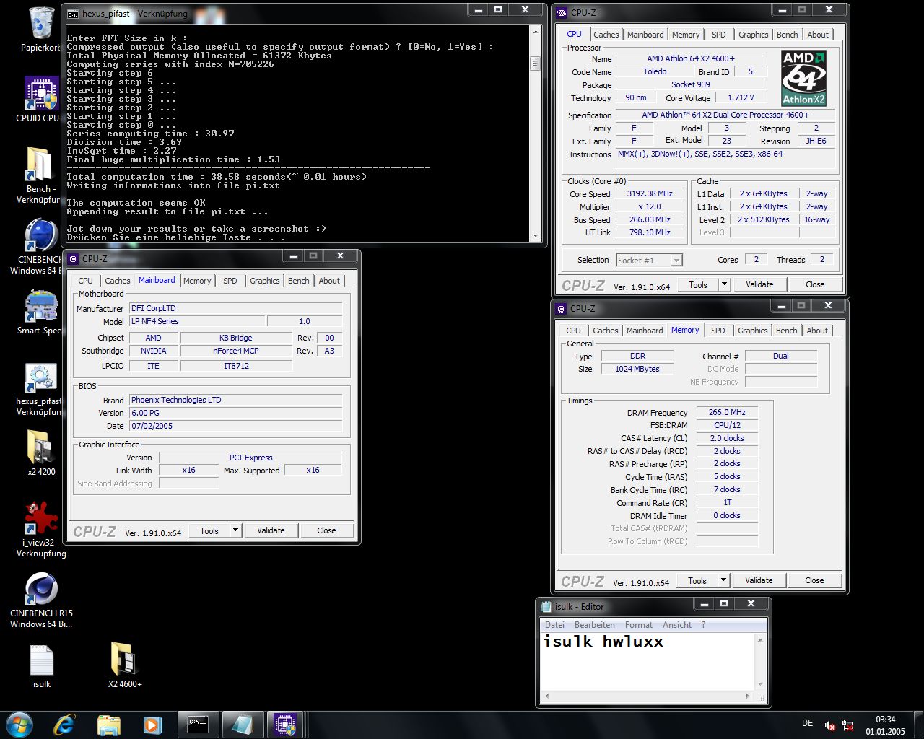
Task: Switch to the command prompt taskbar button
Action: coord(197,725)
